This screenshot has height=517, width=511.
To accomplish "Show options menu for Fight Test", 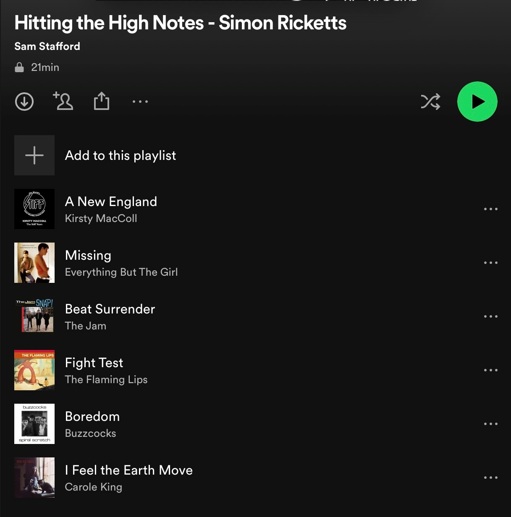I will pyautogui.click(x=491, y=370).
